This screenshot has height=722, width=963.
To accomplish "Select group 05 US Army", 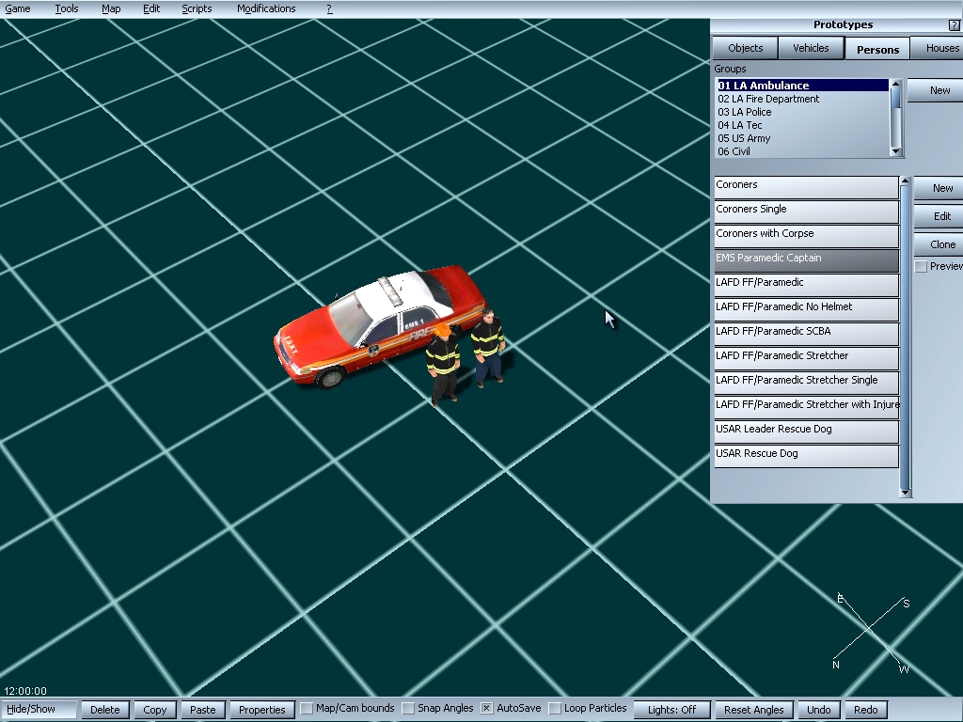I will (x=802, y=138).
